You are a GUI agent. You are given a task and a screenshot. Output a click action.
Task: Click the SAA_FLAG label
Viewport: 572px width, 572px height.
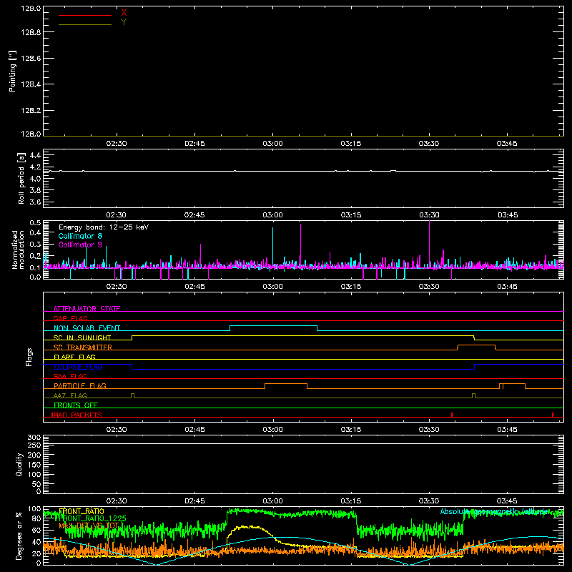coord(70,376)
